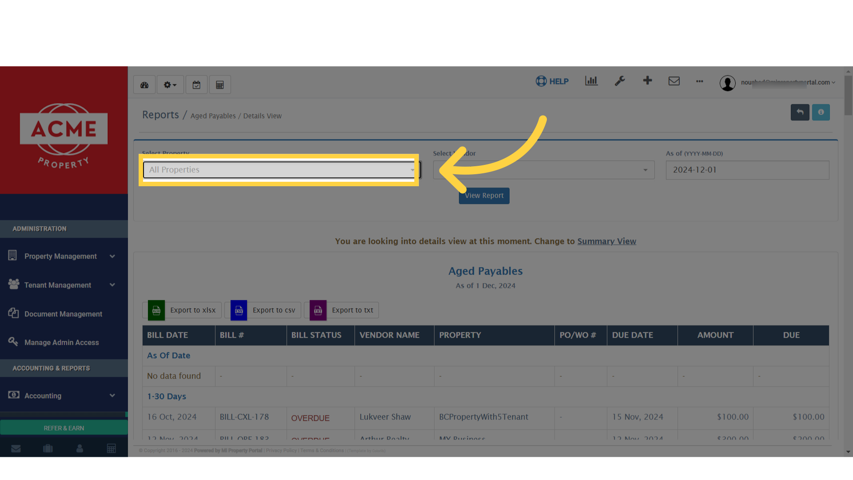This screenshot has width=853, height=480.
Task: Open the three-dots more options icon
Action: coord(700,81)
